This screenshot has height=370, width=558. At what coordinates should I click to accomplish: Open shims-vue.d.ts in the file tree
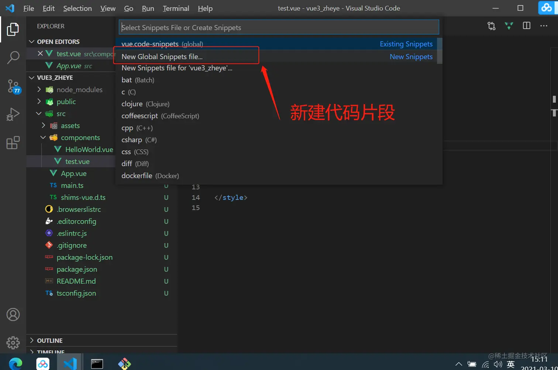click(83, 197)
